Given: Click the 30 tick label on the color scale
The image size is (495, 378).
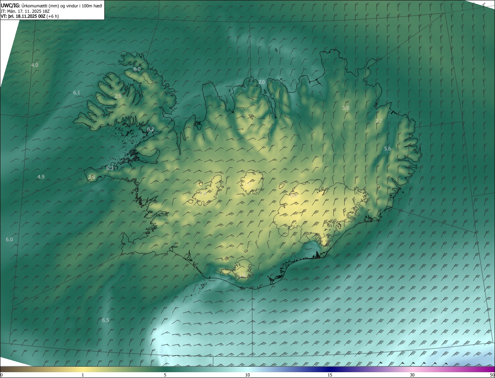Looking at the screenshot, I should tap(412, 375).
